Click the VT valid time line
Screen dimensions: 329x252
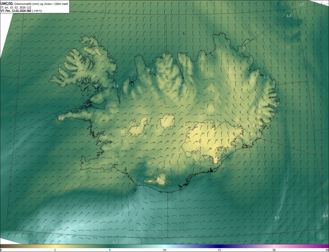click(21, 11)
